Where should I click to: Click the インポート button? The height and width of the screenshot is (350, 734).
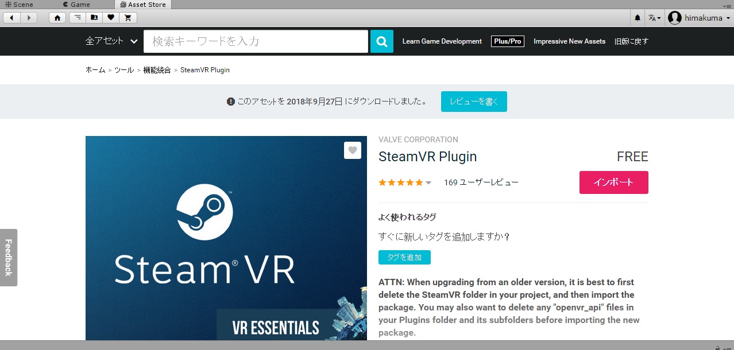(613, 182)
